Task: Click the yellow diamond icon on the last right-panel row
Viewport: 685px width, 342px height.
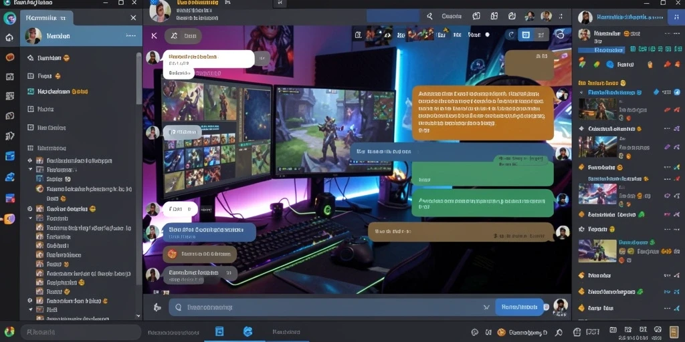Action: point(581,308)
